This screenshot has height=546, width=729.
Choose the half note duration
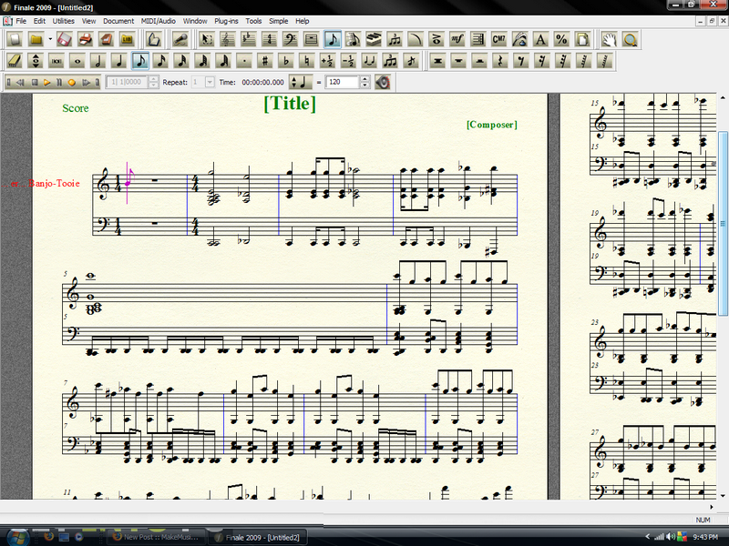tap(98, 61)
